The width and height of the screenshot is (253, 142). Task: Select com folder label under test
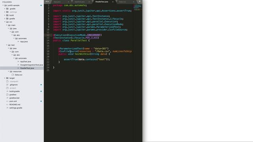(x=17, y=52)
